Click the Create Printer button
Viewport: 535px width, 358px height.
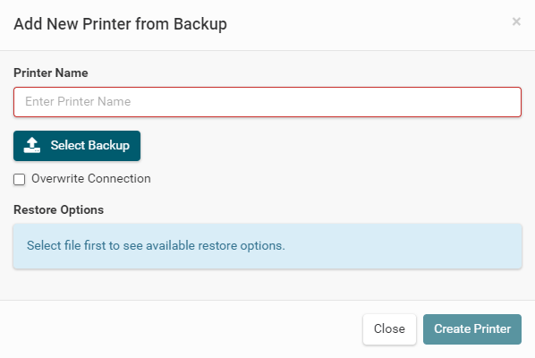(472, 329)
